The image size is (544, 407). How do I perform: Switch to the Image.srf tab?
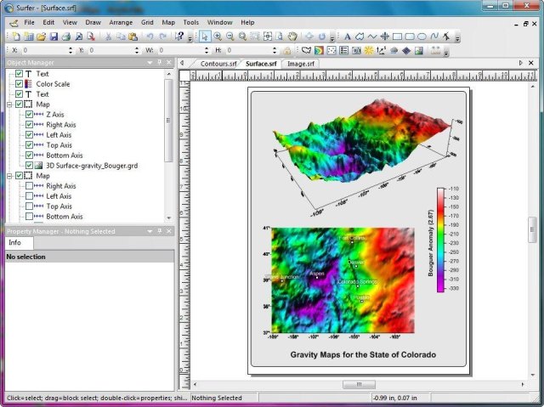coord(300,63)
